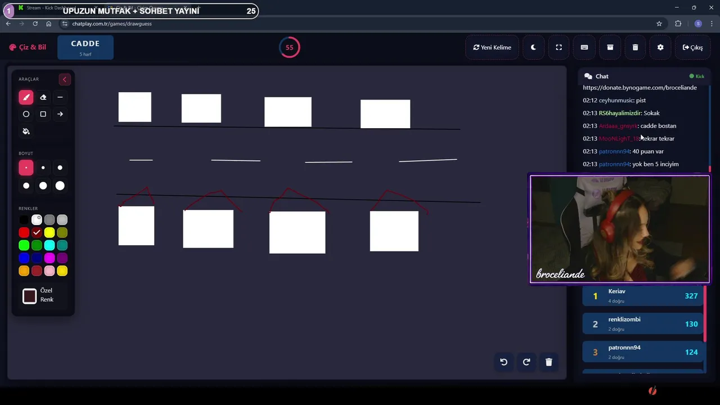
Task: Redo the last drawing stroke
Action: click(526, 362)
